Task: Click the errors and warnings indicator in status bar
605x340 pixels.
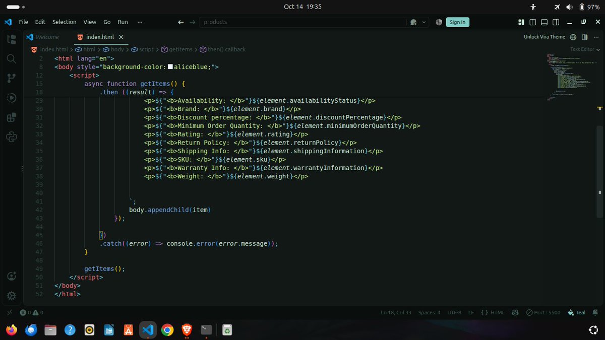Action: (x=32, y=312)
